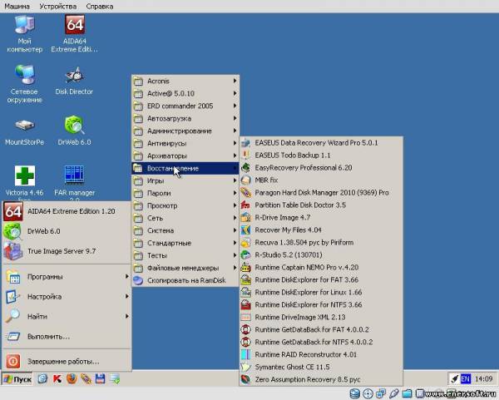Click the Kaspersky K quick launch icon
This screenshot has height=400, width=499.
click(57, 378)
